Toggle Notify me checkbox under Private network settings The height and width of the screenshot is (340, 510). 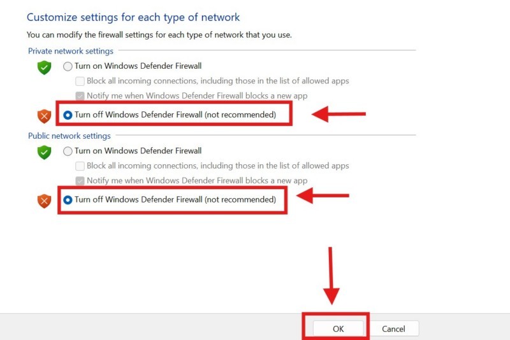pos(80,96)
